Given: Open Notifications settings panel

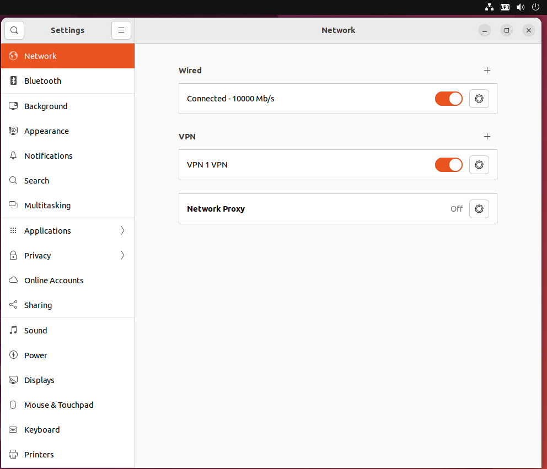Looking at the screenshot, I should click(x=68, y=155).
